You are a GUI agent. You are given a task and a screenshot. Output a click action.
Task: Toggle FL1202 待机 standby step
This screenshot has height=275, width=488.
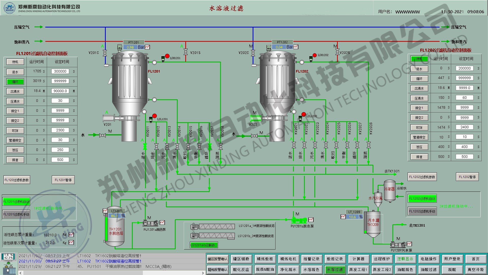point(419,59)
